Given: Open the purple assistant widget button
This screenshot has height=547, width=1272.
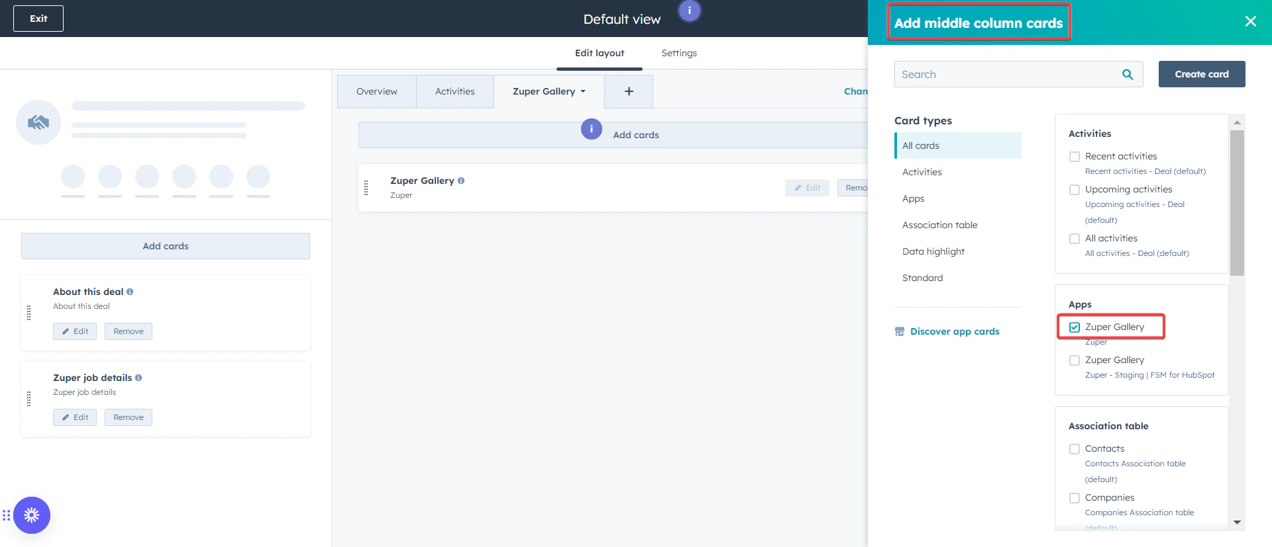Looking at the screenshot, I should pos(32,515).
